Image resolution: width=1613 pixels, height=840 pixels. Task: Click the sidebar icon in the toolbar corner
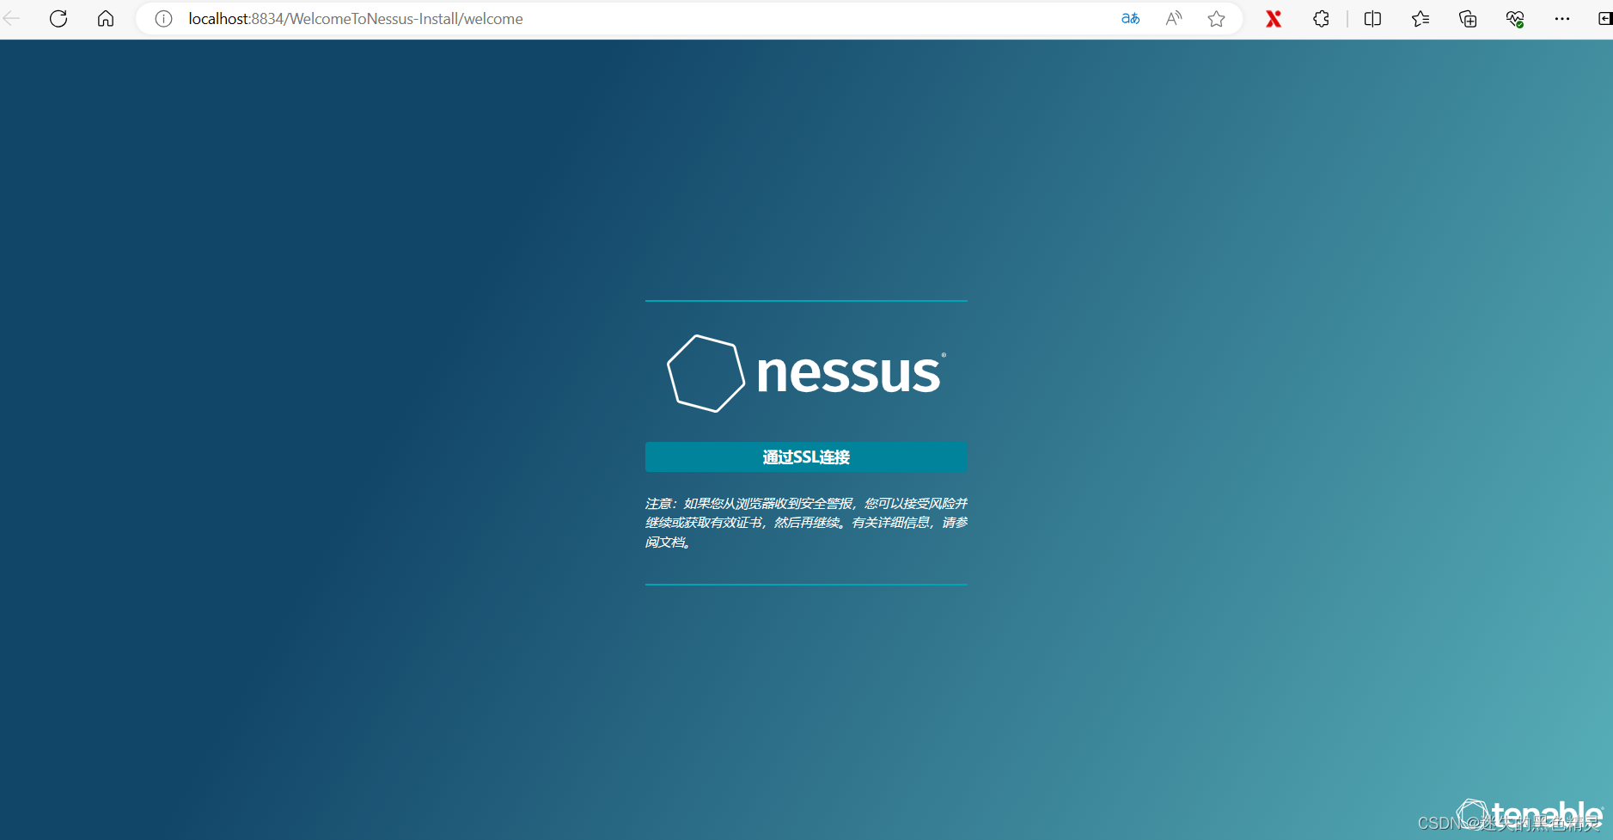pos(1604,19)
